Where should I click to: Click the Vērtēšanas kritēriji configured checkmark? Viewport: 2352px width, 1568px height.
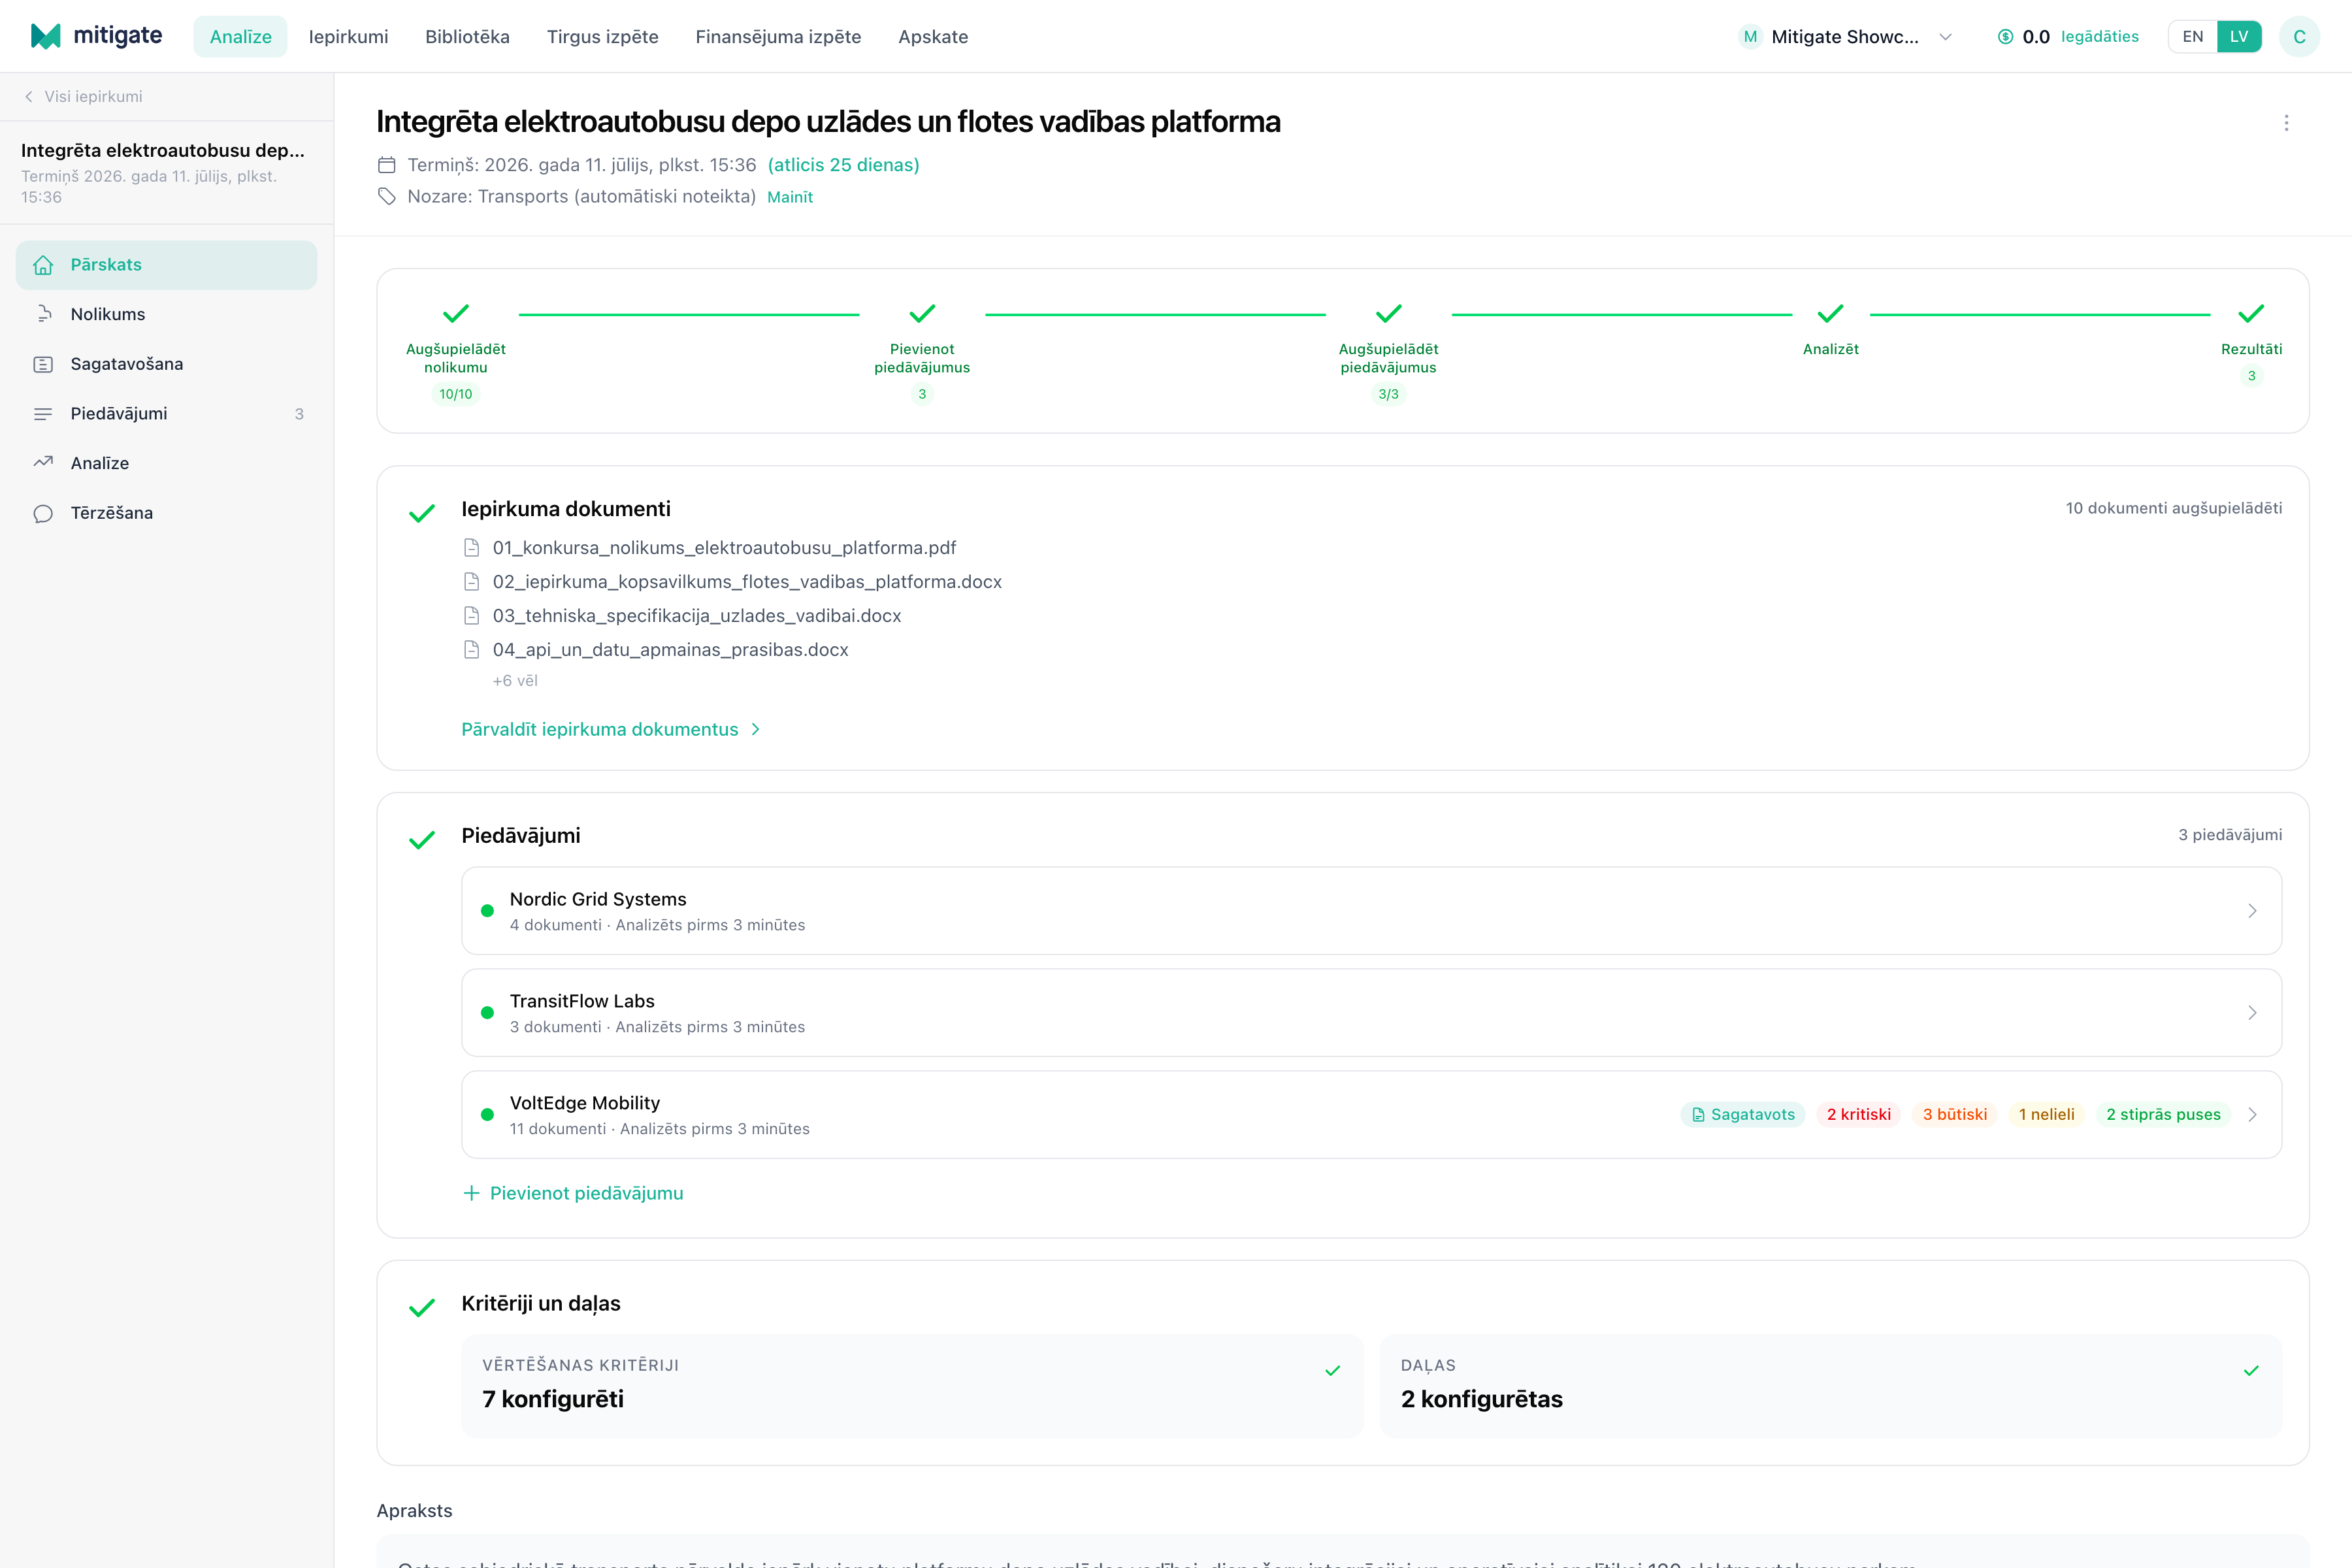click(x=1332, y=1370)
